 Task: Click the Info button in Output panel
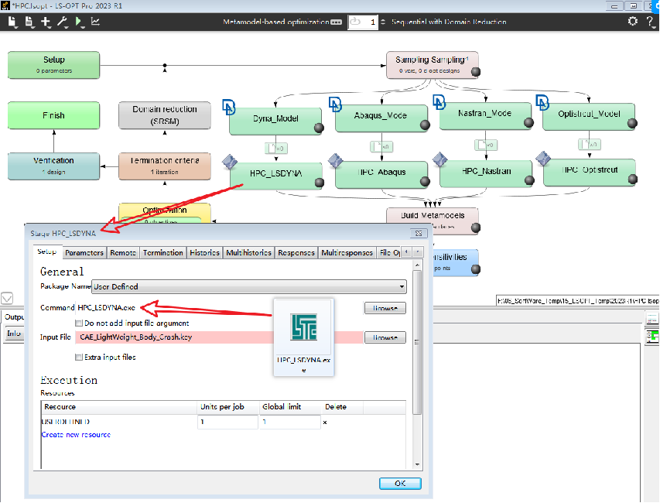point(14,334)
